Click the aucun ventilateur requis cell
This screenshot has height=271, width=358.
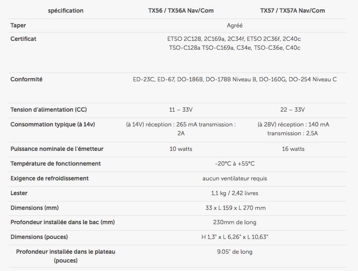235,178
